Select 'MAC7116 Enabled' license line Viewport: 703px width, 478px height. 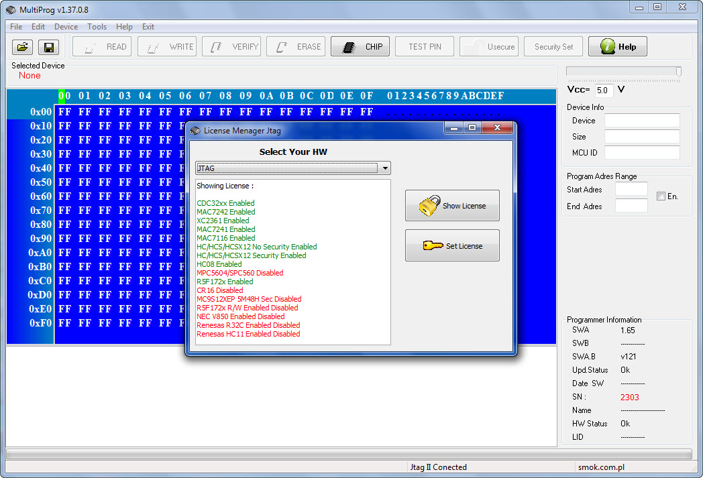226,238
